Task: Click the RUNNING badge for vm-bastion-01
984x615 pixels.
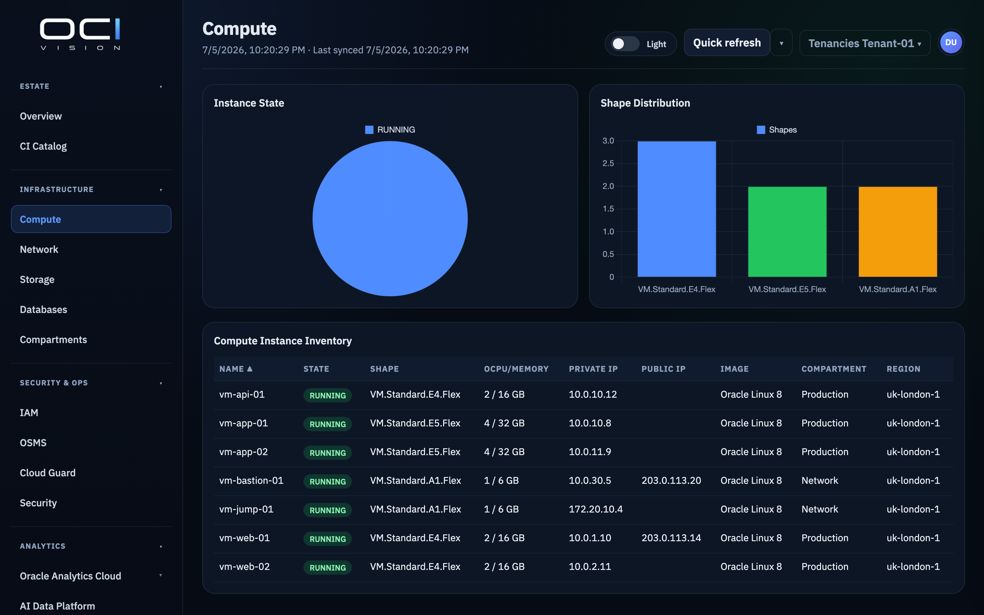Action: coord(327,481)
